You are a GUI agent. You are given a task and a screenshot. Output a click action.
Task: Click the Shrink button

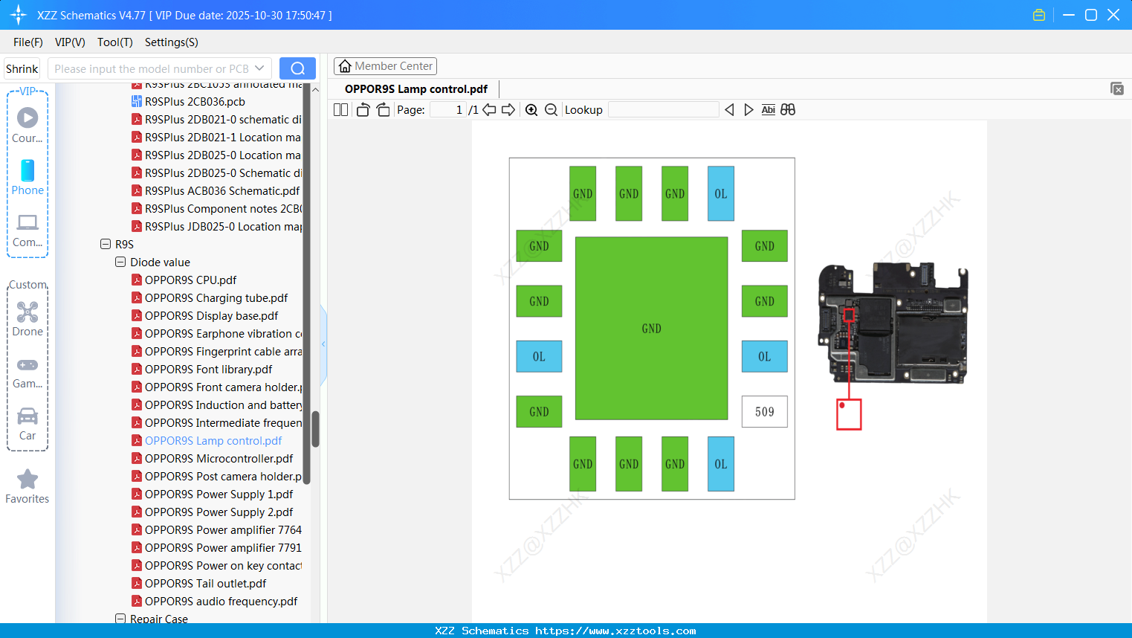(x=22, y=68)
